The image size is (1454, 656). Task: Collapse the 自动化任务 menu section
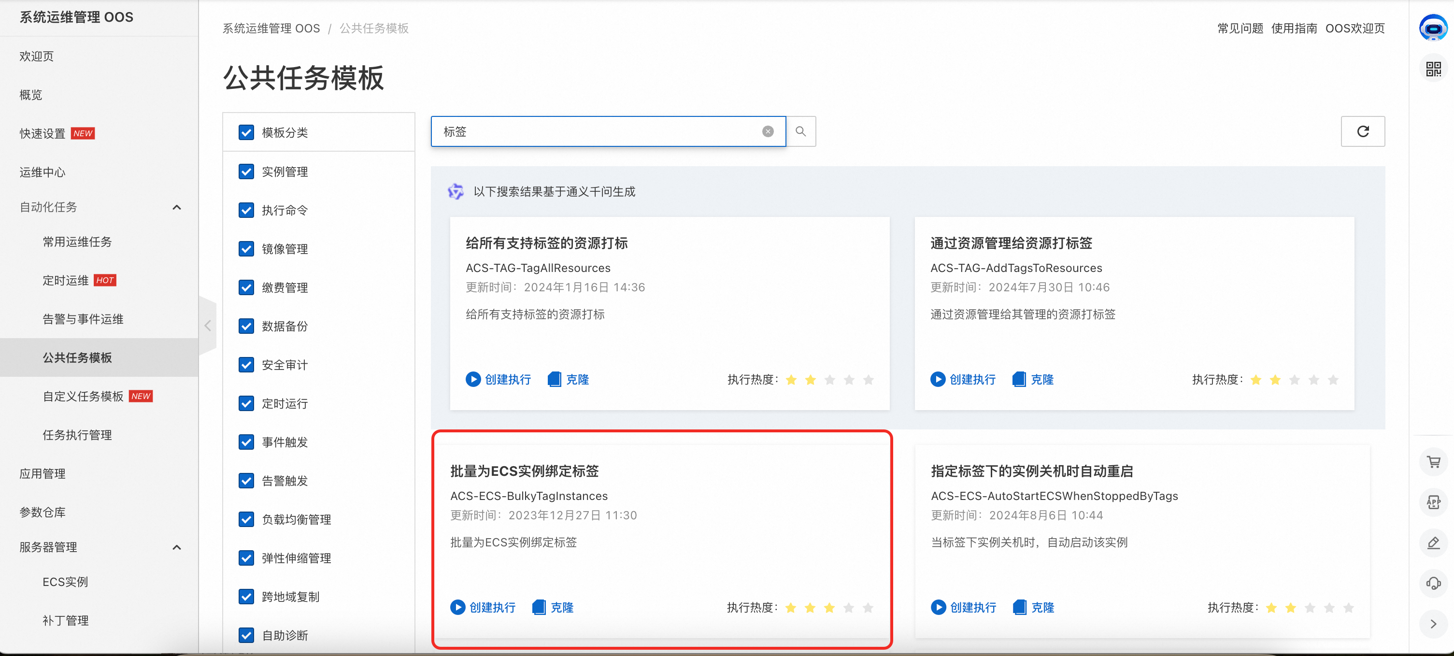(177, 207)
